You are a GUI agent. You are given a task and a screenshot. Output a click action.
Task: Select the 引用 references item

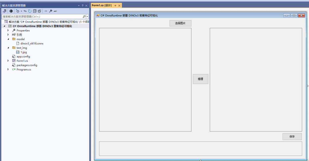(x=19, y=35)
